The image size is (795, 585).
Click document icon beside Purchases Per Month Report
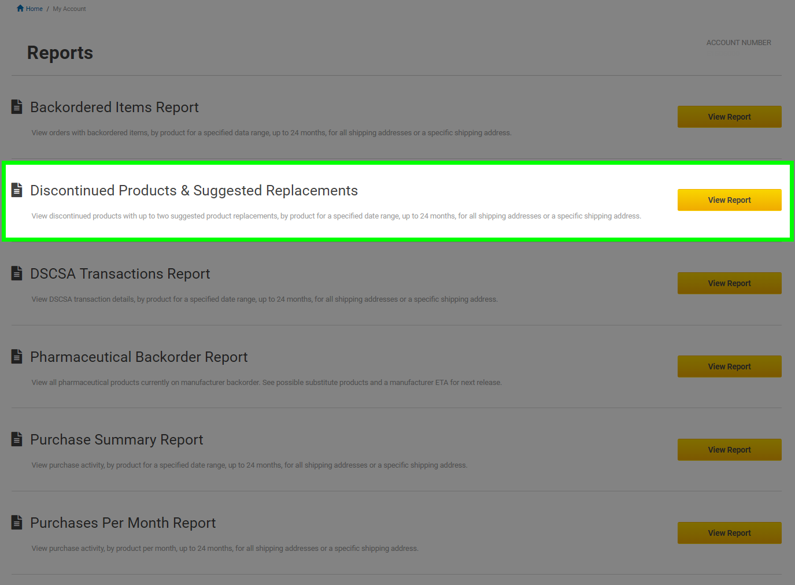(x=17, y=522)
